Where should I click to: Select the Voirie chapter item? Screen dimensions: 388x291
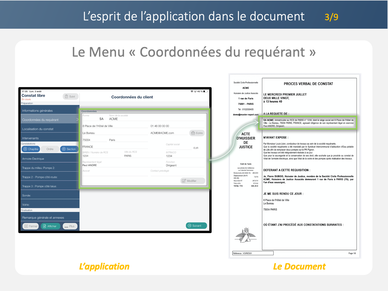pos(49,205)
